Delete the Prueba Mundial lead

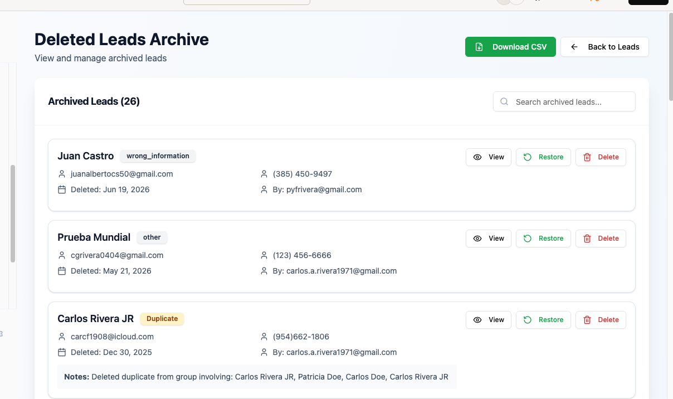tap(601, 239)
